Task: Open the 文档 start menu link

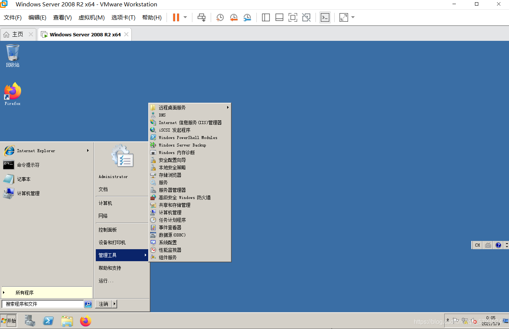Action: pyautogui.click(x=103, y=189)
